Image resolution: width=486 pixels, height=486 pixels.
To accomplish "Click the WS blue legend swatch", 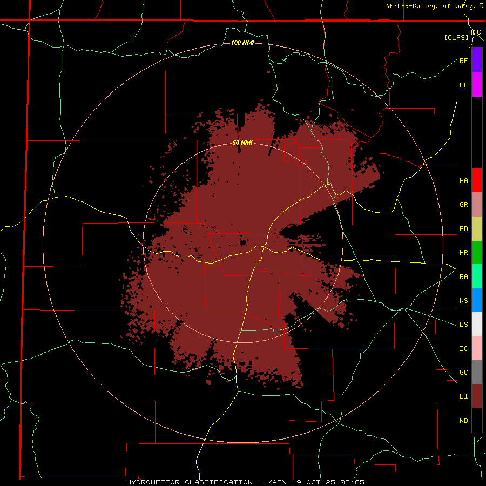I will click(x=477, y=300).
